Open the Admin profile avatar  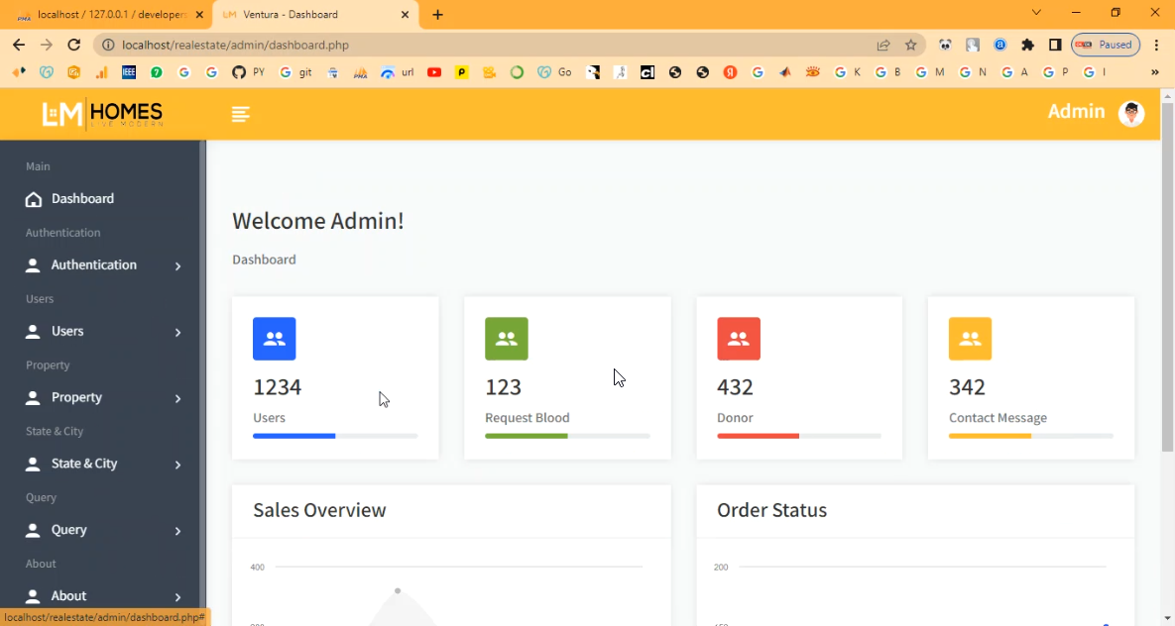coord(1131,114)
